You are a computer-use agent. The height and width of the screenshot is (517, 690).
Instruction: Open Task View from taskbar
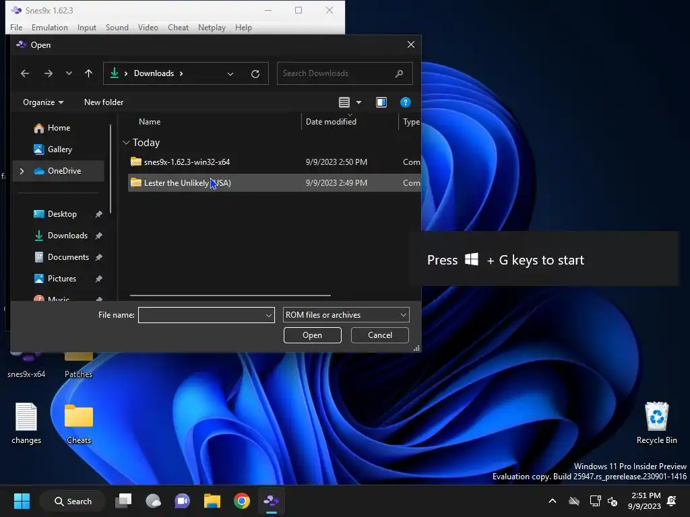click(x=124, y=501)
